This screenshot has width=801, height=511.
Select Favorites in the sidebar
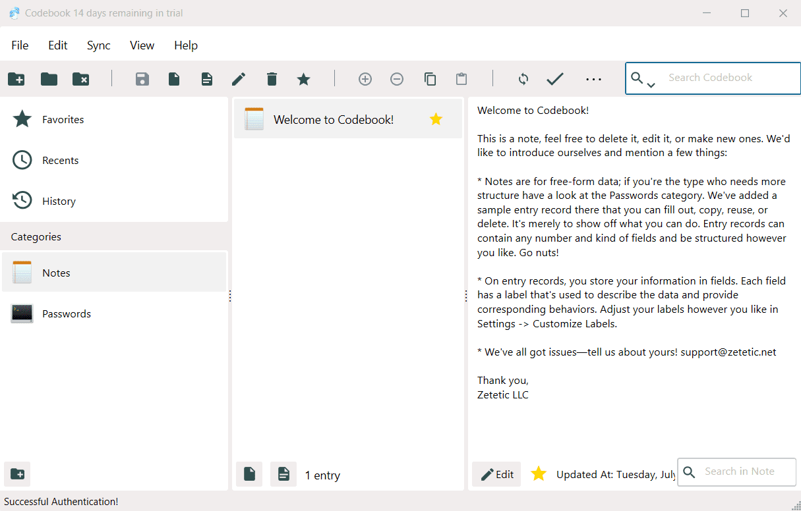[114, 120]
